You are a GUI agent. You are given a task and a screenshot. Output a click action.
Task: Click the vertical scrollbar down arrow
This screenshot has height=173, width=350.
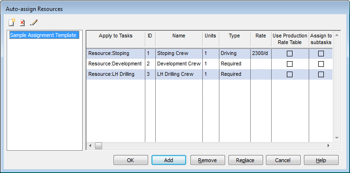click(337, 137)
